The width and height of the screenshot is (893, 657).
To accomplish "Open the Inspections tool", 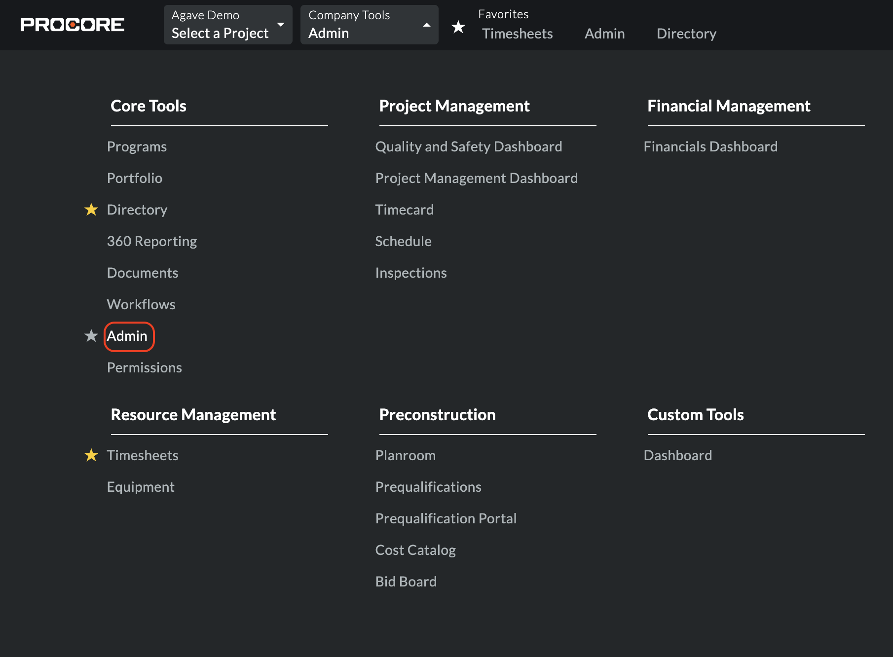I will pyautogui.click(x=411, y=273).
